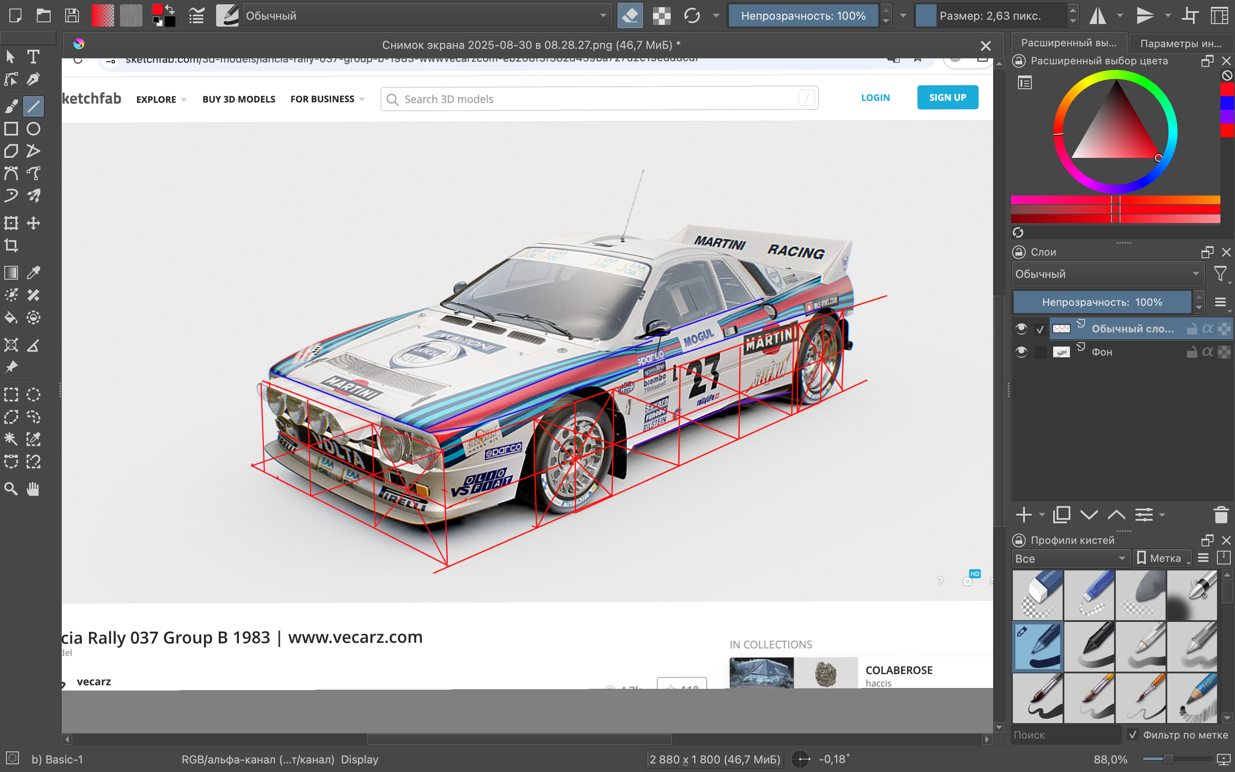Select the Text tool
This screenshot has width=1235, height=772.
(33, 57)
